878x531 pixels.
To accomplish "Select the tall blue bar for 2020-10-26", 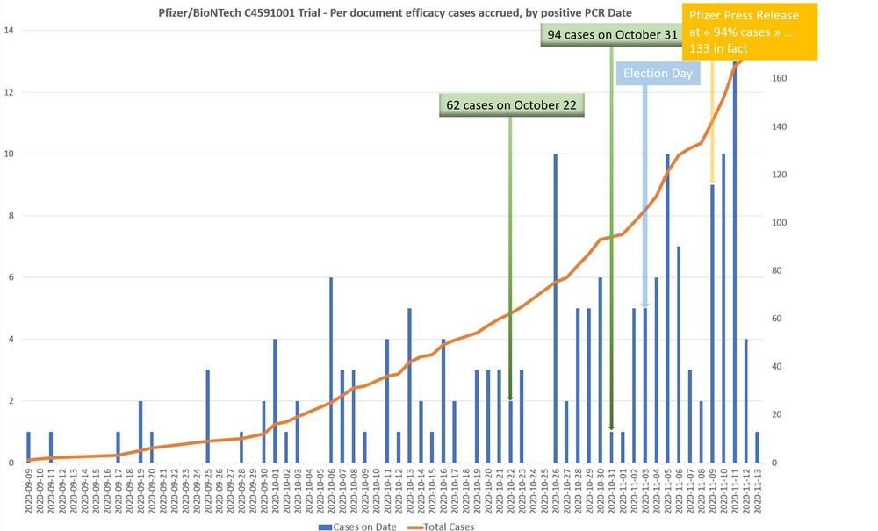I will [556, 308].
